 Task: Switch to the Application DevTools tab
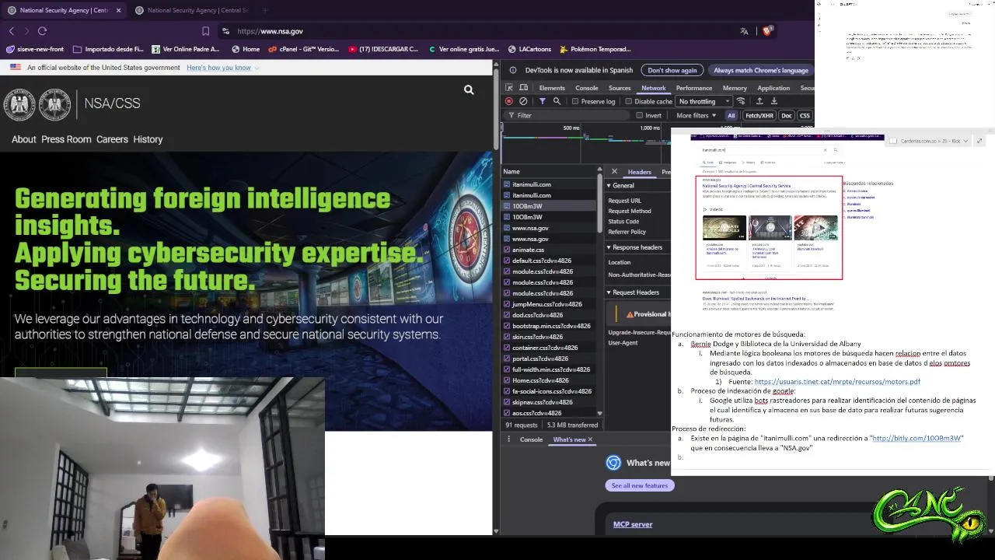773,88
